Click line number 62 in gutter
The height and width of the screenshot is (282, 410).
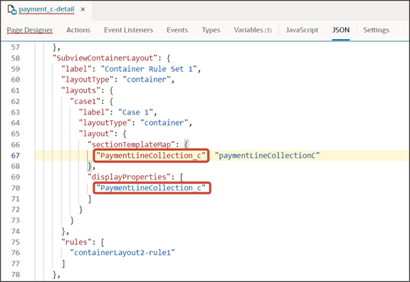point(16,101)
